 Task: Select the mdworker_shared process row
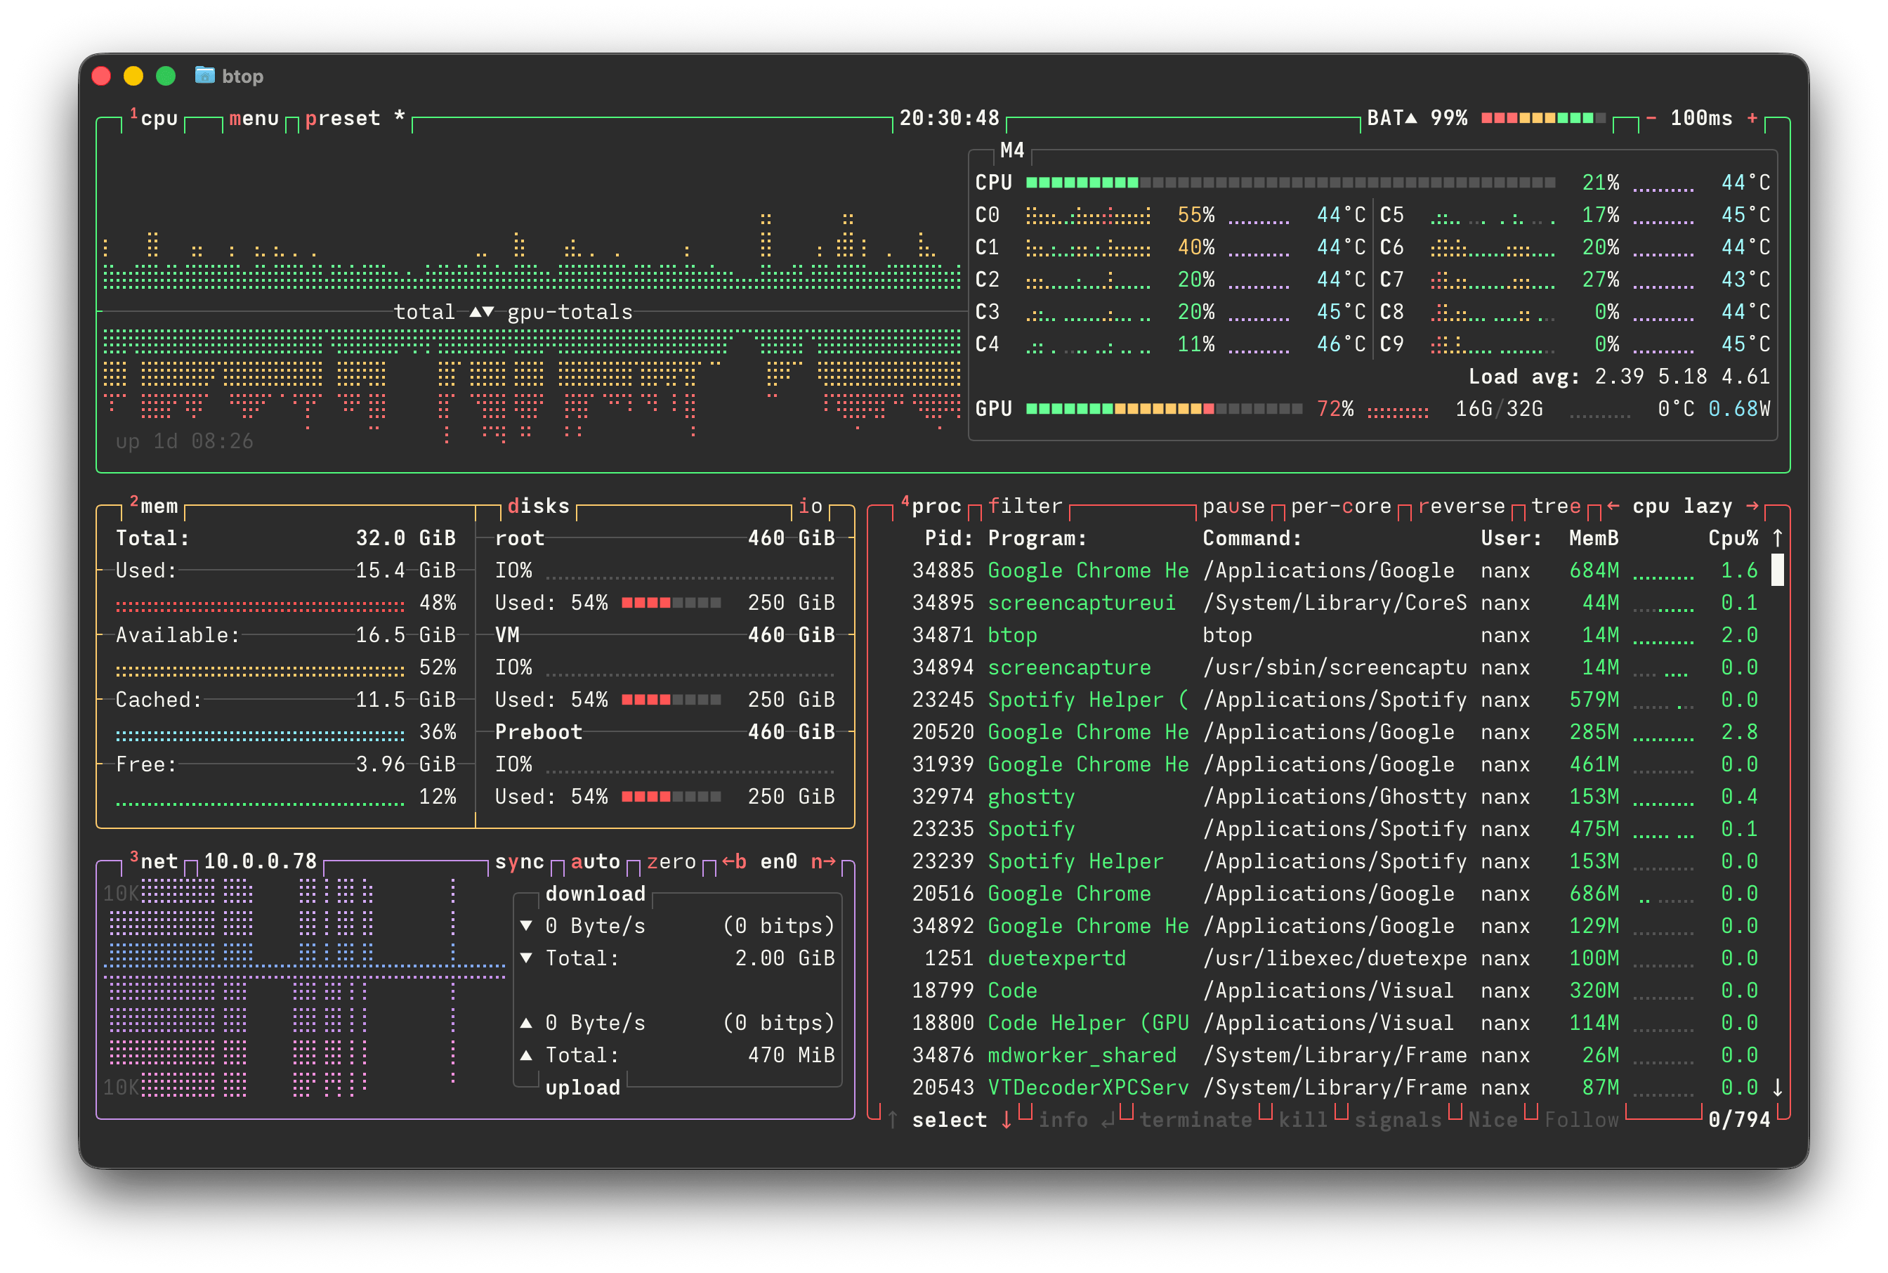pyautogui.click(x=1335, y=1055)
